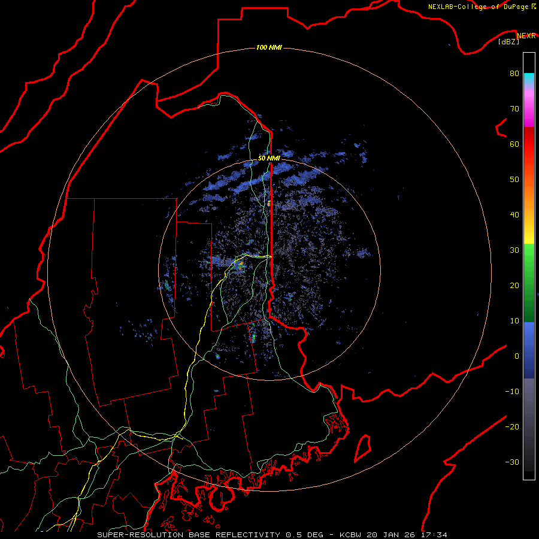Click the 10 value on the color scale

[x=514, y=321]
